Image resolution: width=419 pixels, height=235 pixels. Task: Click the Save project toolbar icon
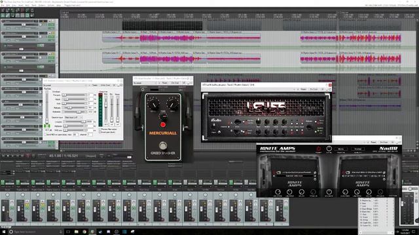12,10
